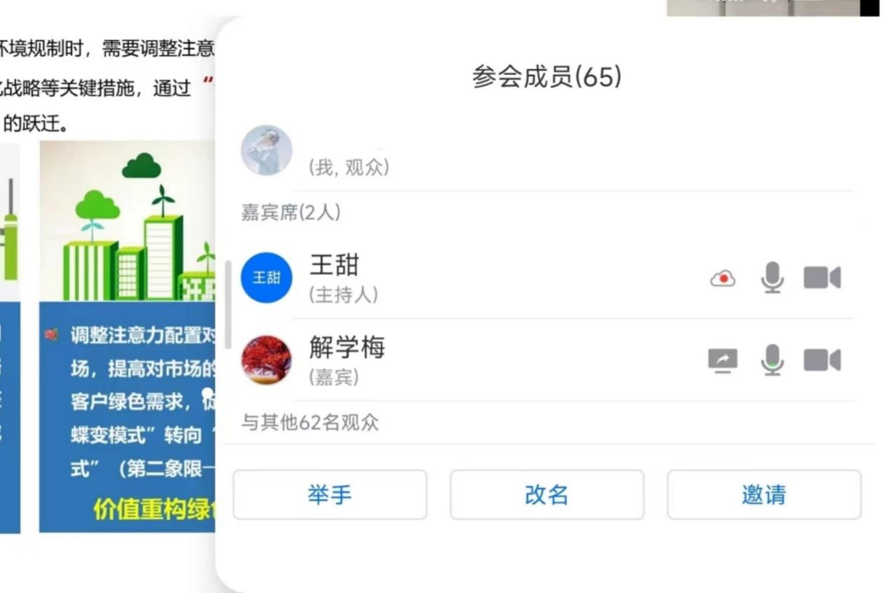
Task: Click the cloud recording icon for 王甜
Action: point(723,279)
